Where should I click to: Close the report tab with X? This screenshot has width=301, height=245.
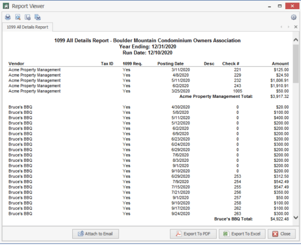(x=296, y=27)
